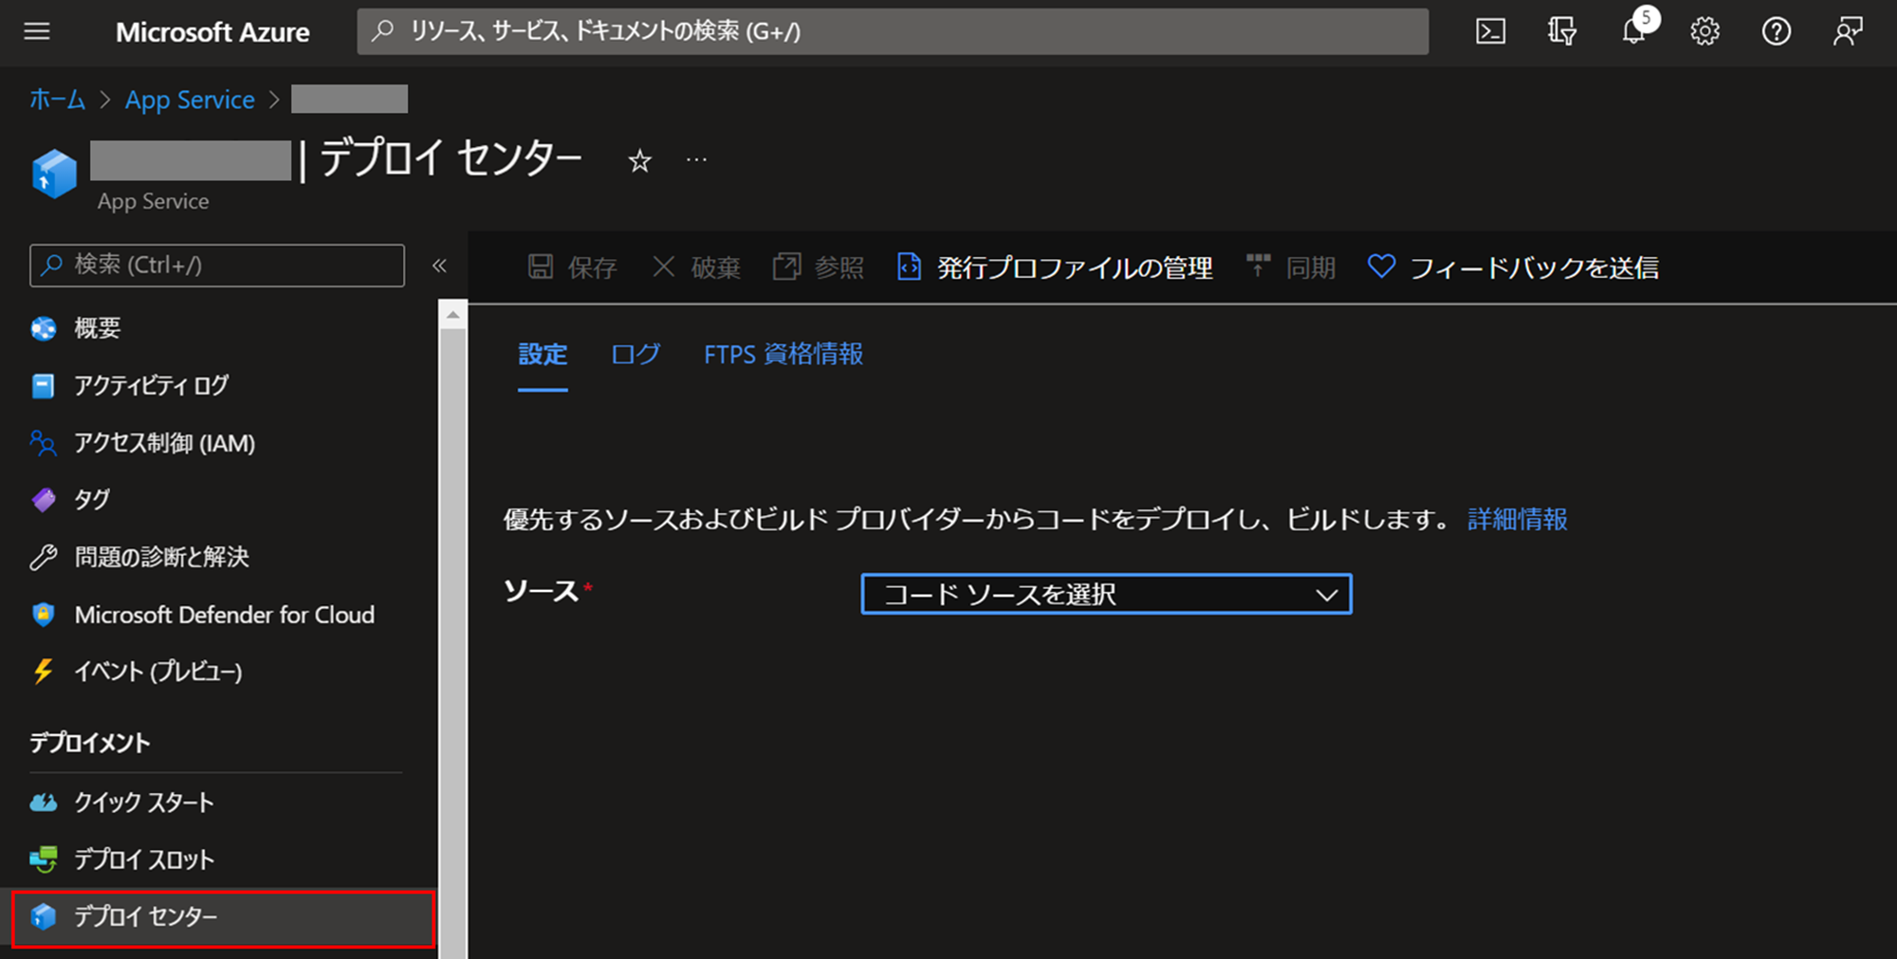This screenshot has width=1897, height=959.
Task: Select the 設定 tab
Action: [x=543, y=355]
